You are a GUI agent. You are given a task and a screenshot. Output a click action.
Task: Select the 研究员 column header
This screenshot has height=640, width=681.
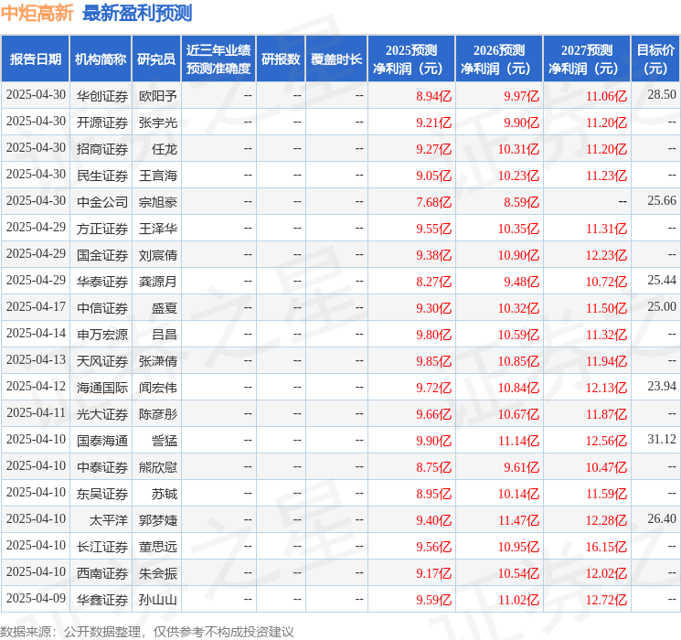[x=156, y=59]
